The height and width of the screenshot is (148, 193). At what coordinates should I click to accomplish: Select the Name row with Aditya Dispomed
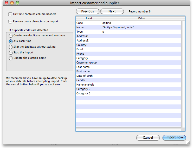click(120, 27)
